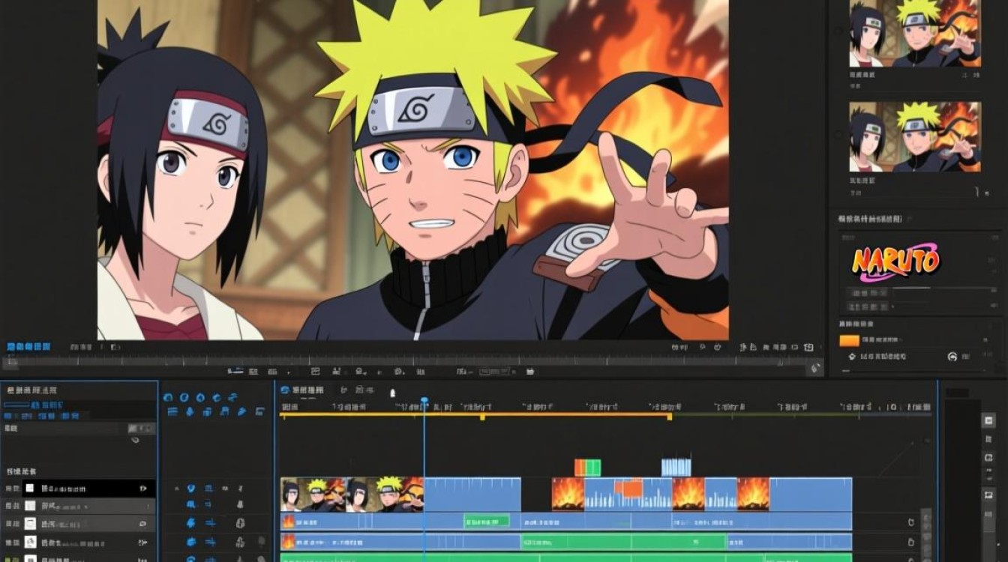1008x562 pixels.
Task: Select the Naruto video clip on the timeline
Action: tap(352, 495)
